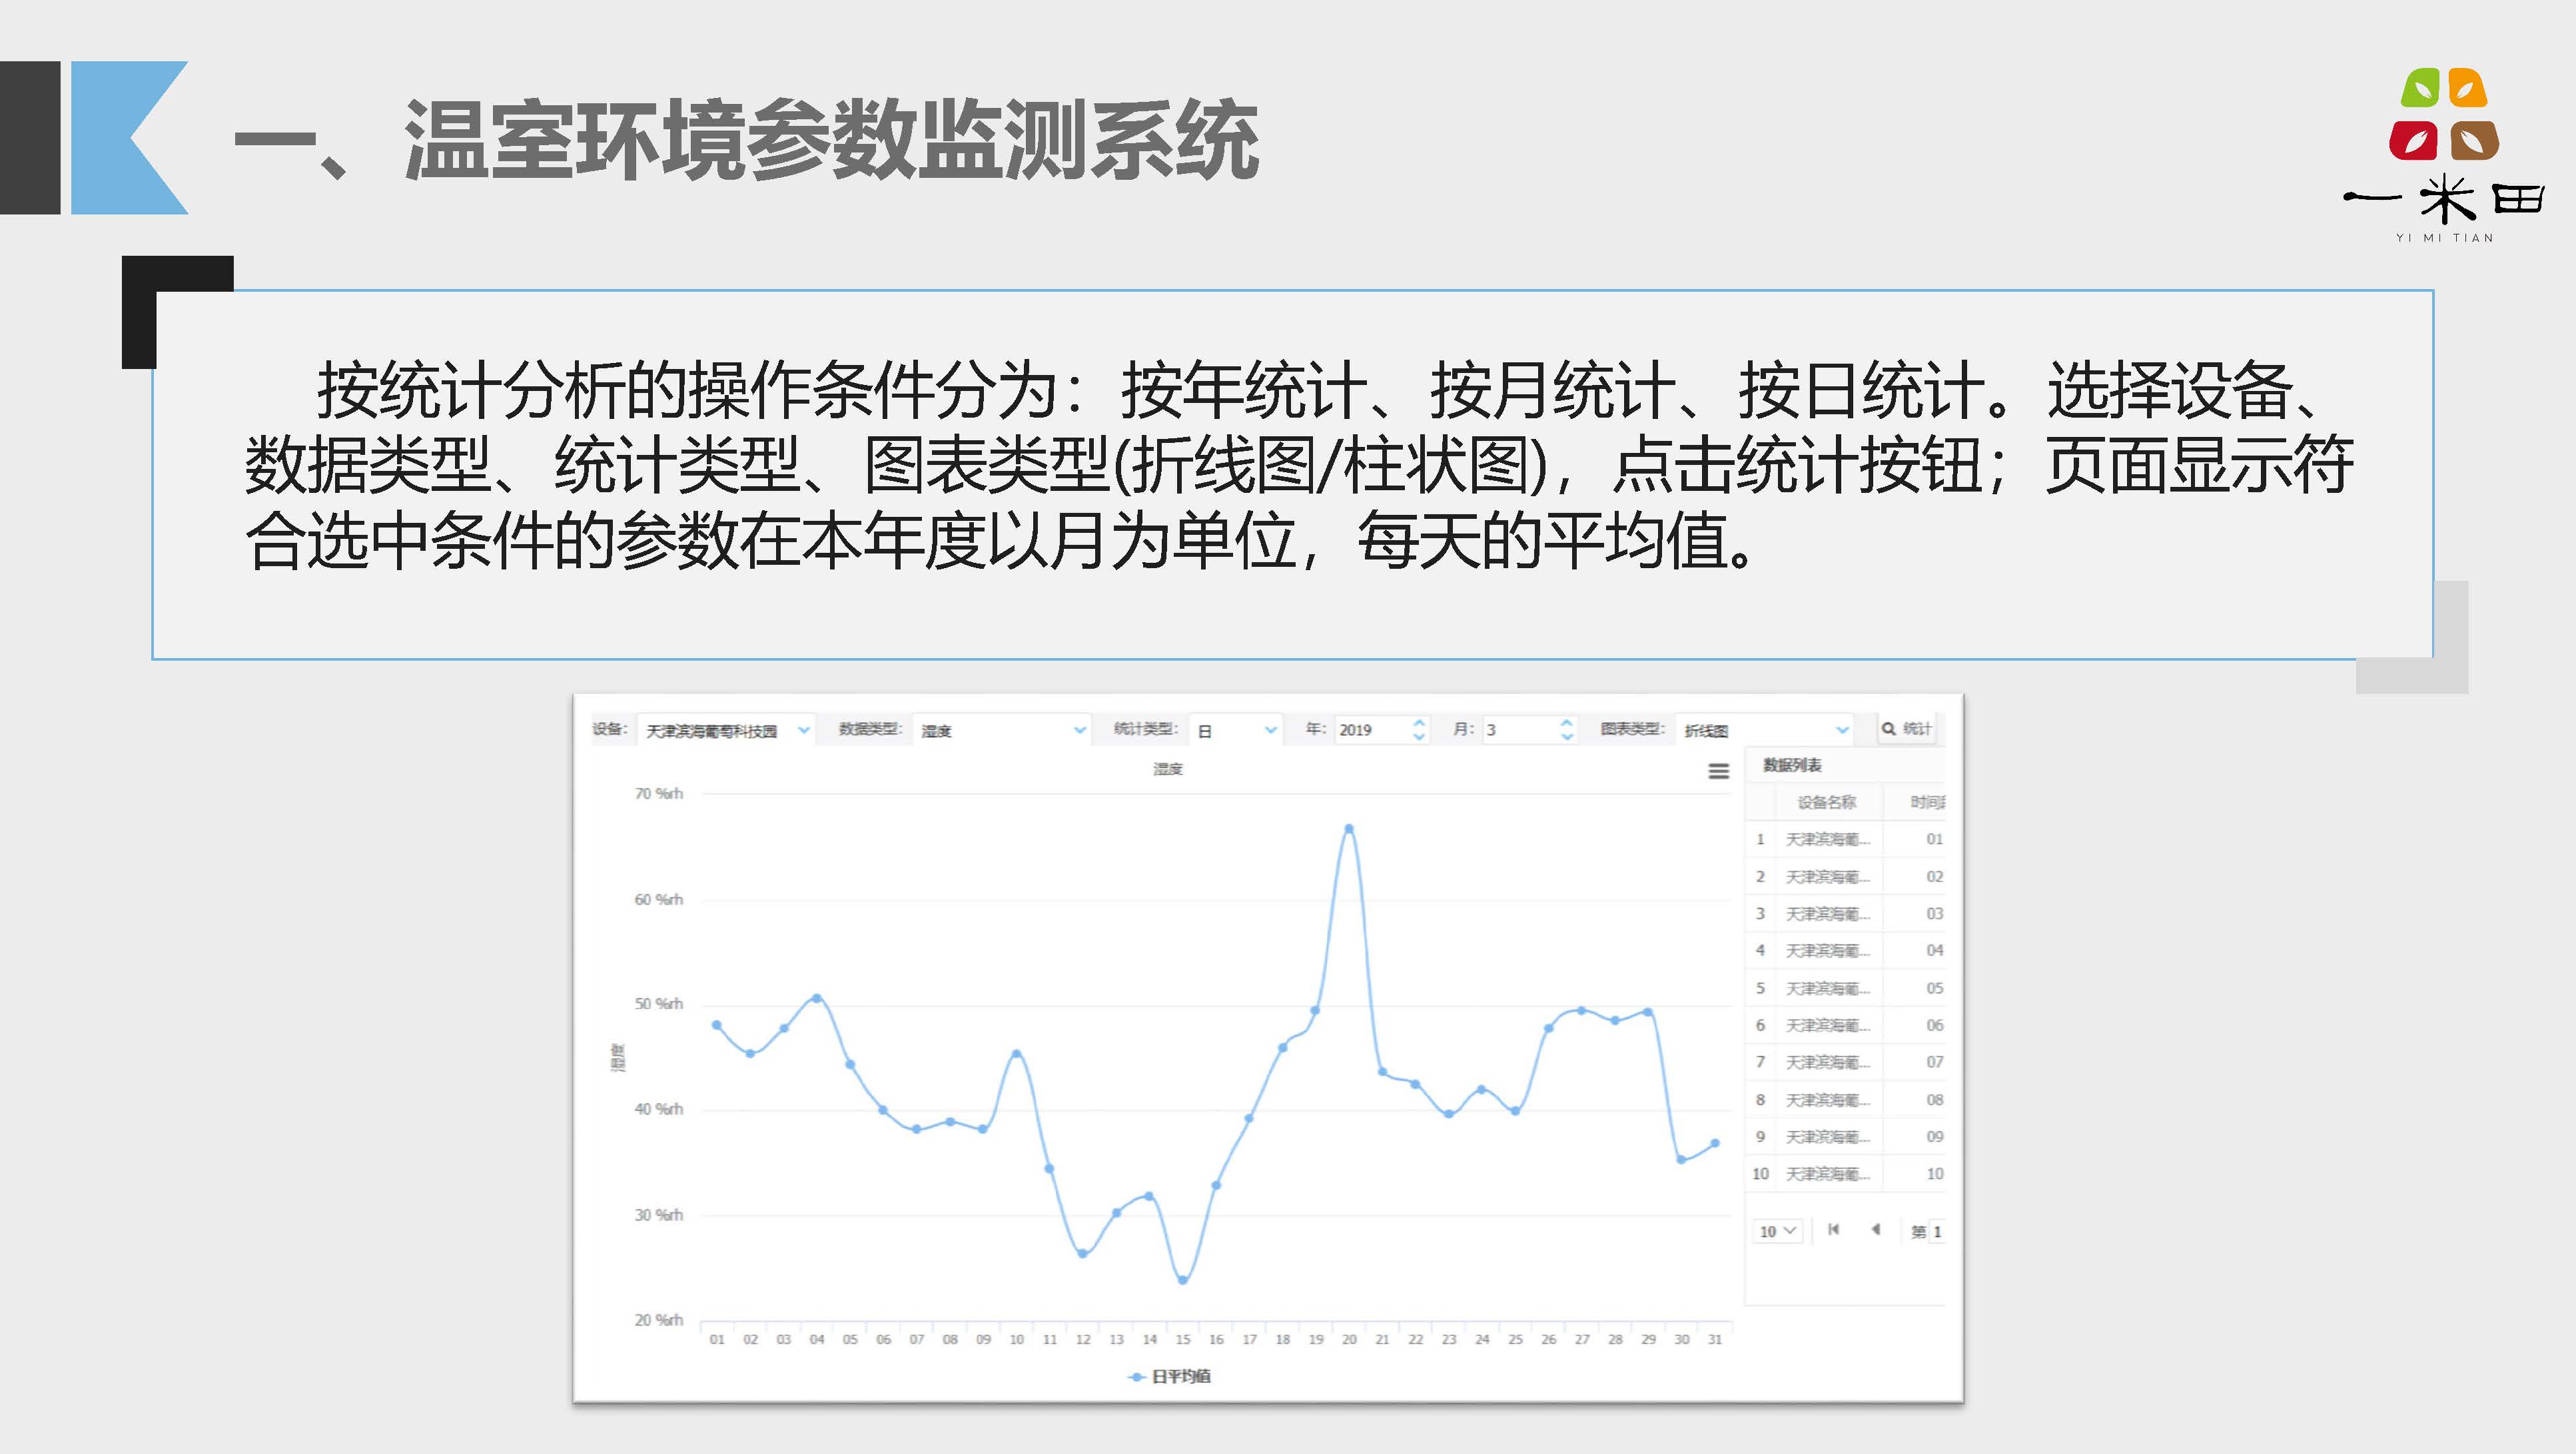Viewport: 2576px width, 1454px height.
Task: Click the data point for day 10
Action: pyautogui.click(x=1017, y=1053)
